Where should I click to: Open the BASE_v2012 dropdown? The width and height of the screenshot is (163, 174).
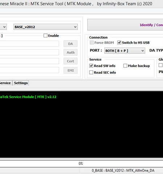(46, 27)
